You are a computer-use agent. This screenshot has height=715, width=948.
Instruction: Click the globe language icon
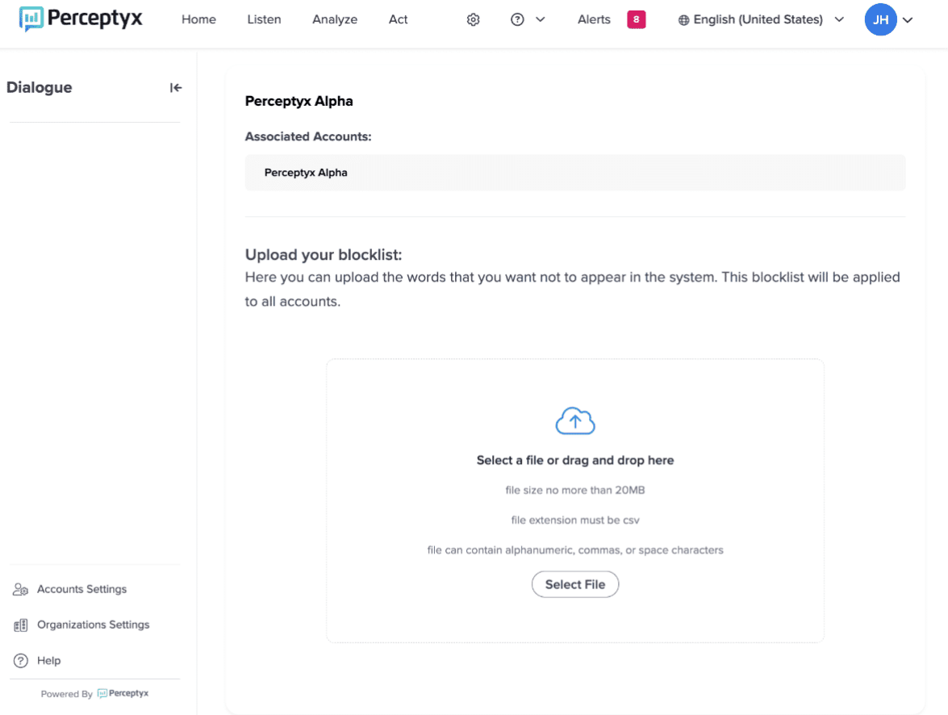pos(683,20)
